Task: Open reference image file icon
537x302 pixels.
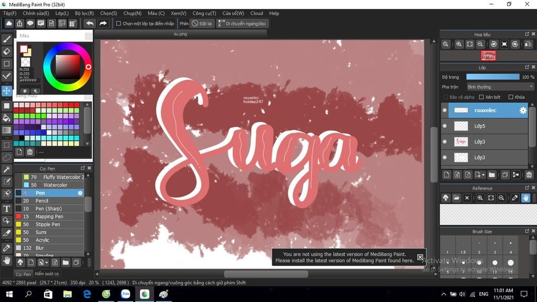Action: (456, 198)
